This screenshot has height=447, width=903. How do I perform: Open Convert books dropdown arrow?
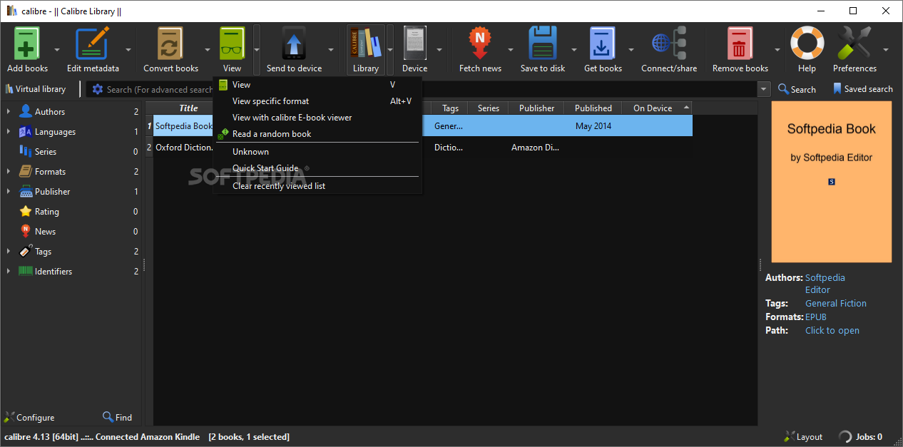pyautogui.click(x=208, y=50)
